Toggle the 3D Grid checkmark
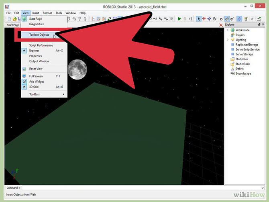This screenshot has width=269, height=202. (x=44, y=87)
